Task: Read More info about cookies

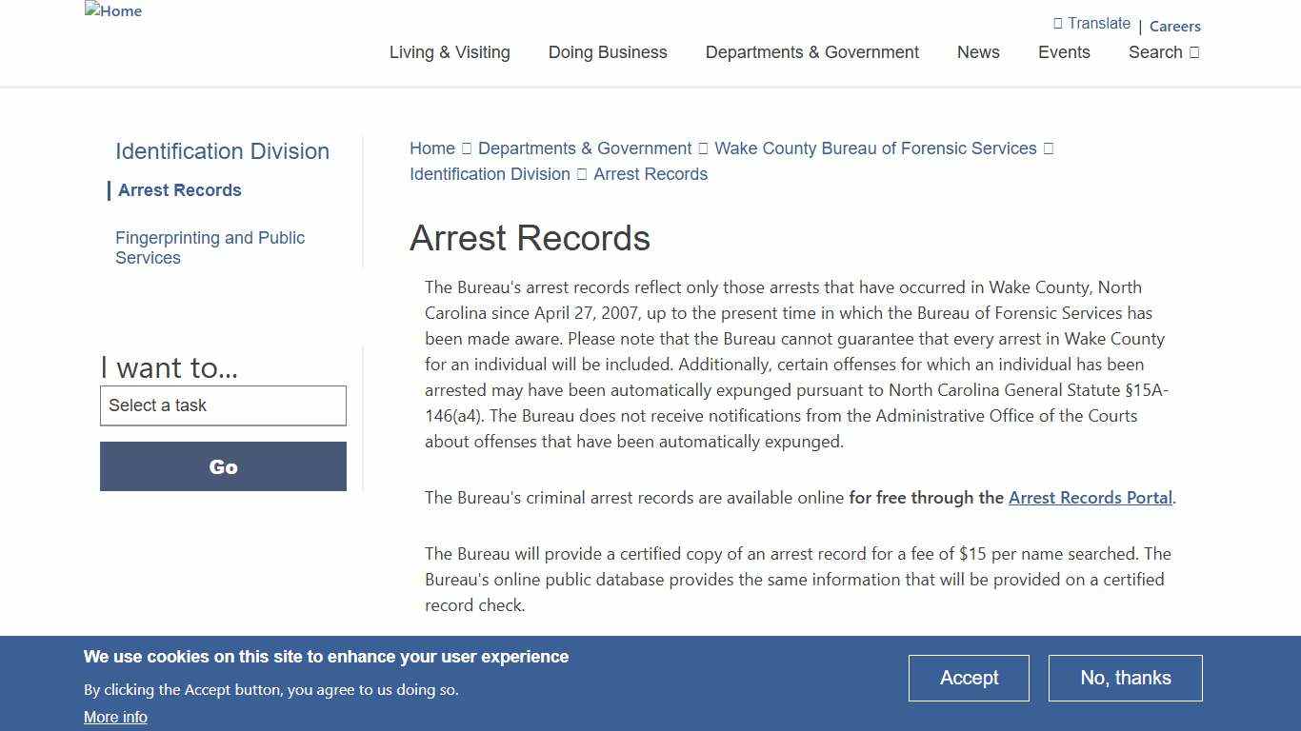Action: tap(115, 717)
